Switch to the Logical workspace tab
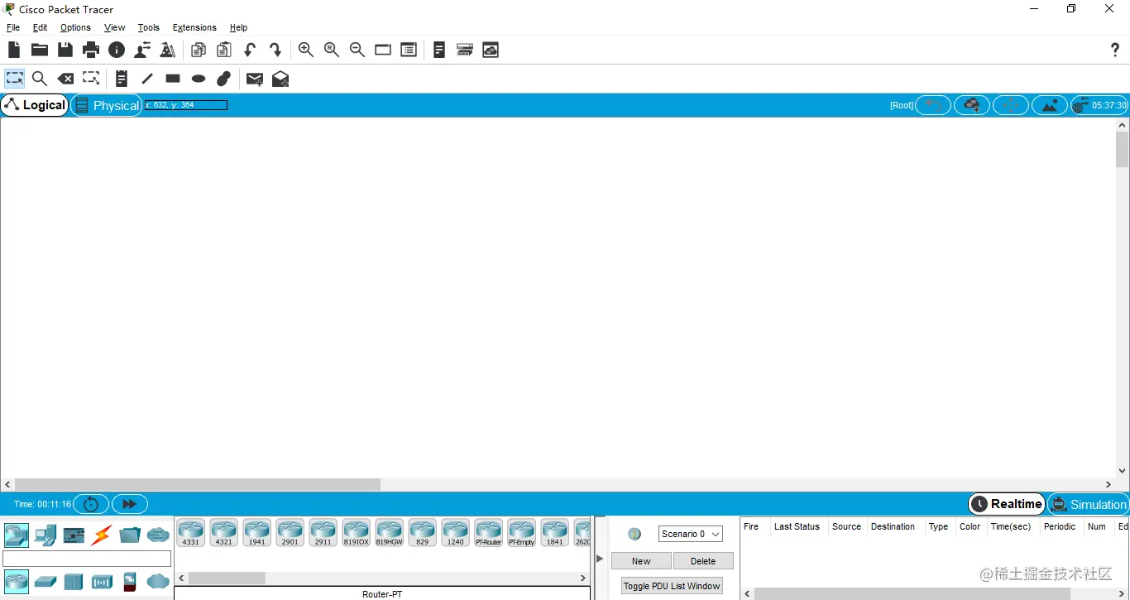The height and width of the screenshot is (600, 1130). [x=35, y=105]
